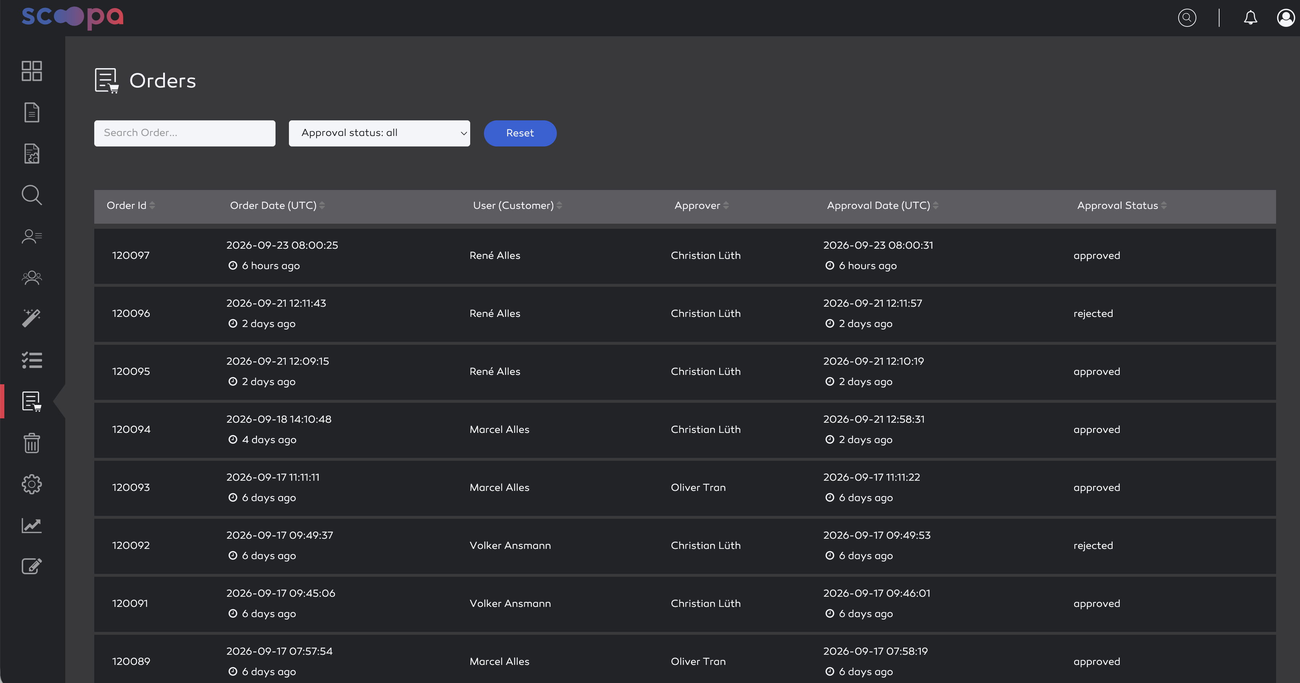This screenshot has width=1300, height=683.
Task: Open the checklist tasks sidebar icon
Action: click(32, 360)
